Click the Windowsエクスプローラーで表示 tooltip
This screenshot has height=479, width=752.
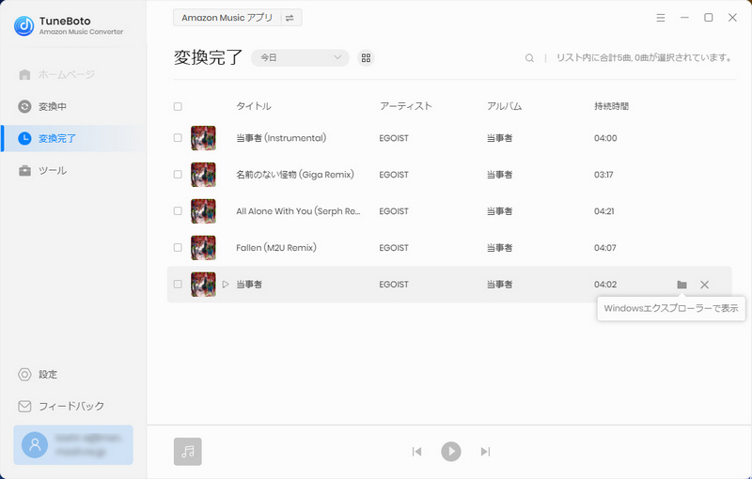(671, 308)
